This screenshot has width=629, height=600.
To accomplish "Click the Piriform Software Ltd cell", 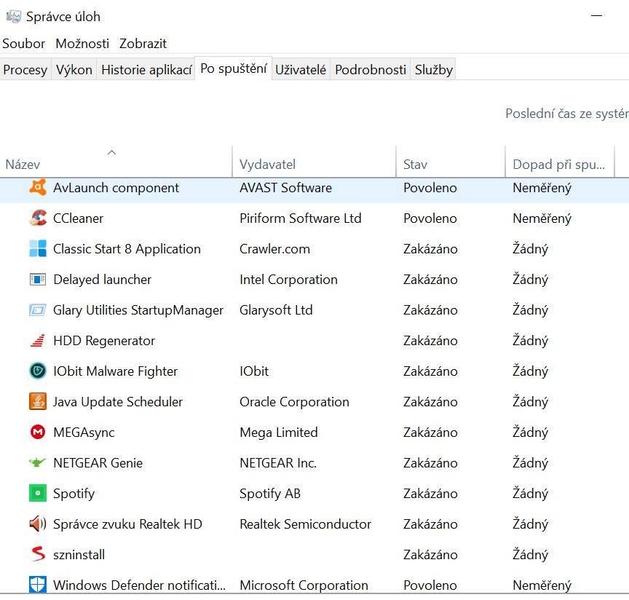I will click(301, 218).
